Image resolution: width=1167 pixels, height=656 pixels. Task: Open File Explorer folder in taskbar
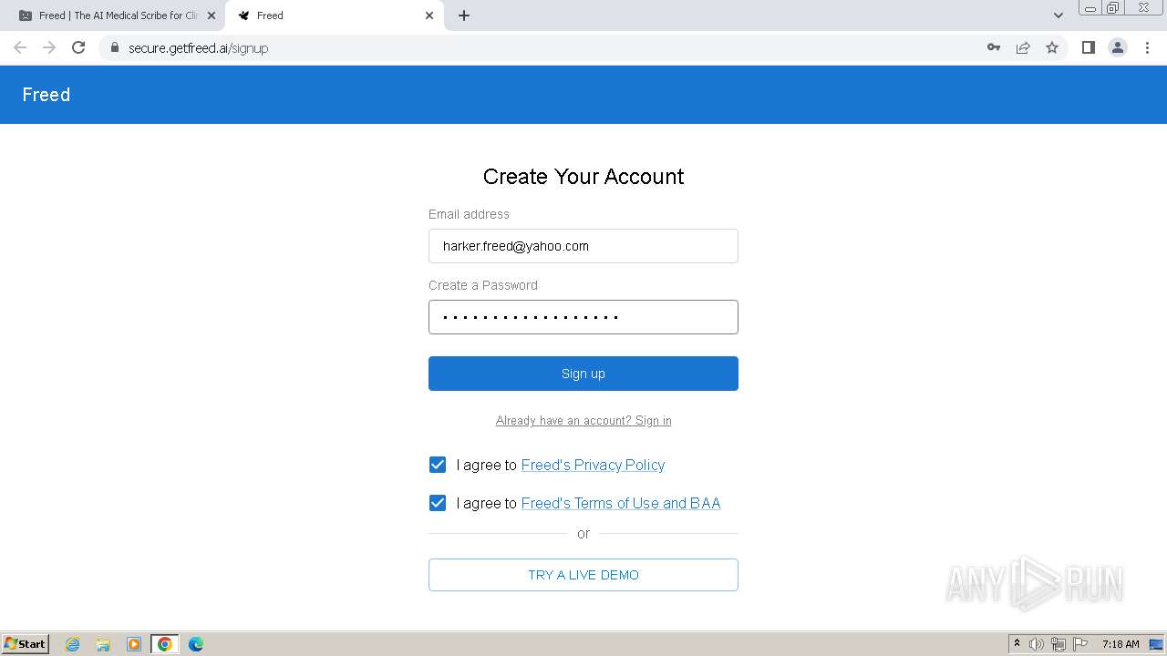[103, 644]
